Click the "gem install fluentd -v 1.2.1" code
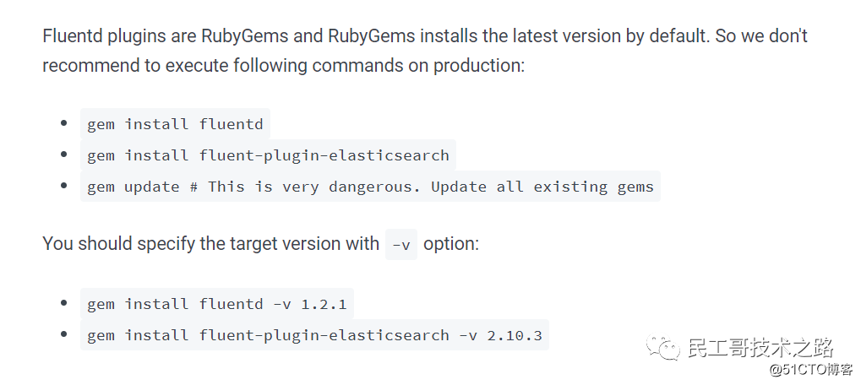This screenshot has width=861, height=385. pos(217,304)
